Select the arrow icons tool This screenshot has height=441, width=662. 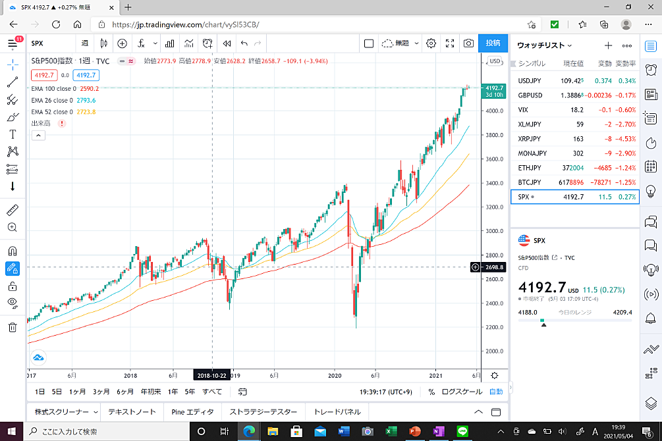pyautogui.click(x=13, y=186)
